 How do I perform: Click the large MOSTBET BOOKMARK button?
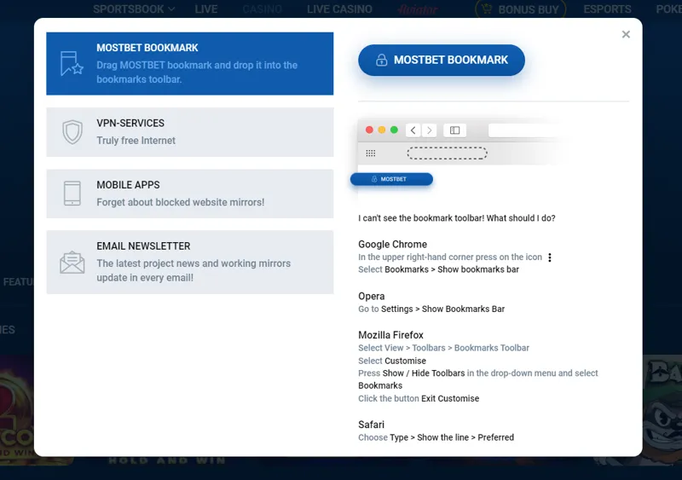(x=442, y=61)
